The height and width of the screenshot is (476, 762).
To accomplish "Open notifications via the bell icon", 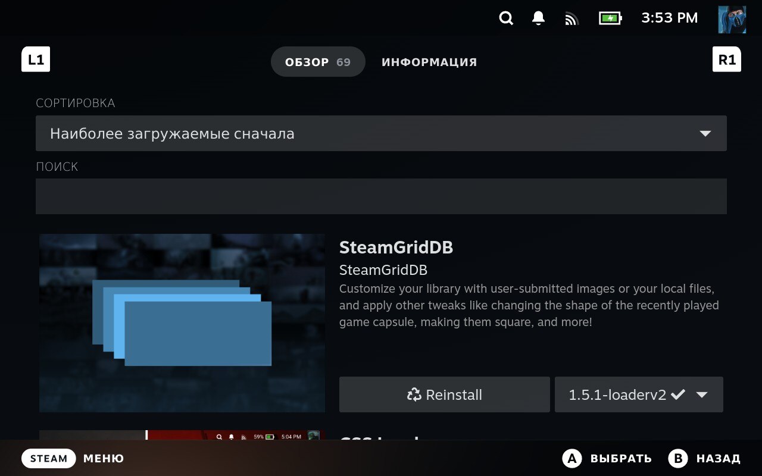I will pos(538,18).
